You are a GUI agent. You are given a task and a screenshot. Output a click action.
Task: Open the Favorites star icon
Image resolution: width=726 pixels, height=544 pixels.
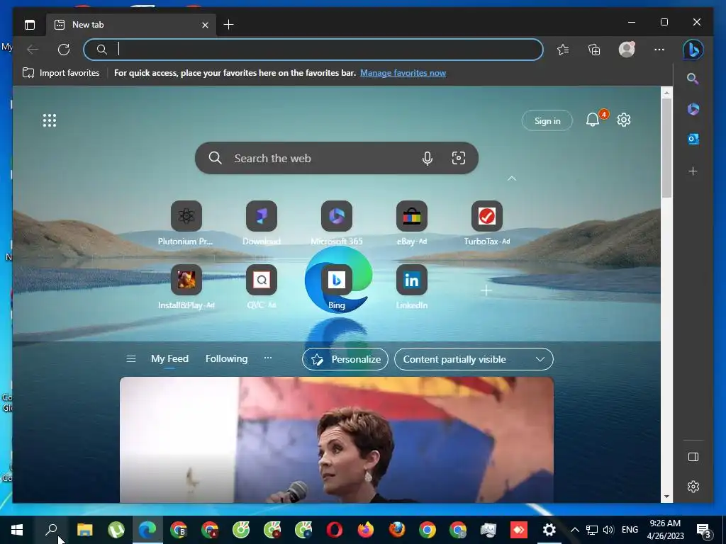pyautogui.click(x=563, y=50)
